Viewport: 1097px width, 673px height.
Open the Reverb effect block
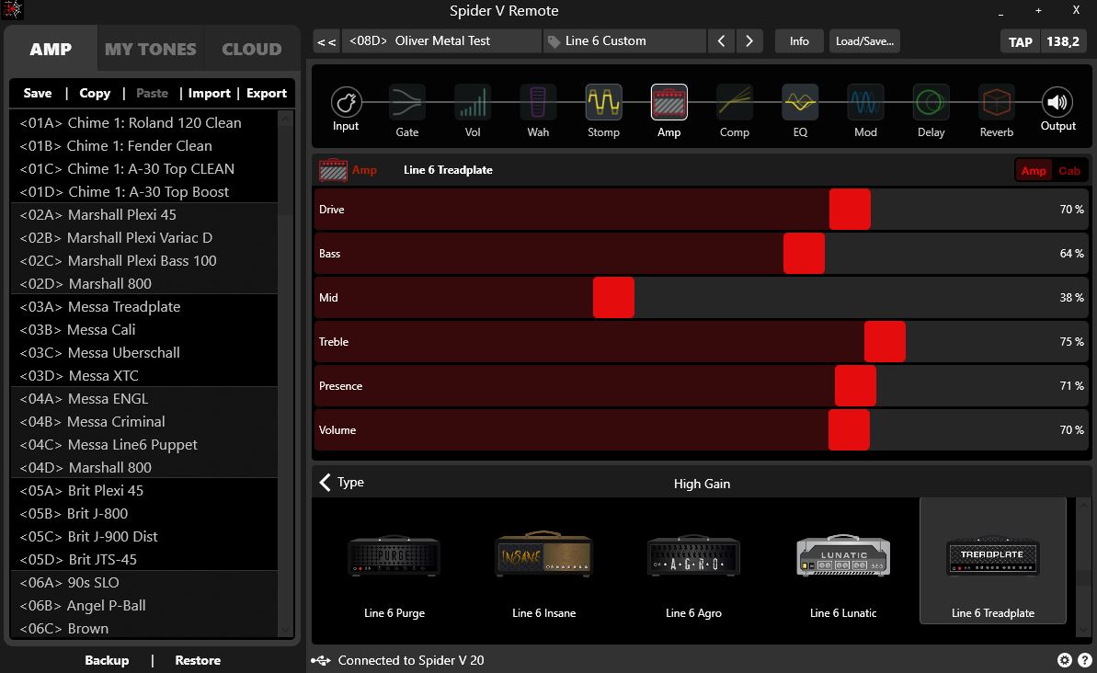coord(996,102)
